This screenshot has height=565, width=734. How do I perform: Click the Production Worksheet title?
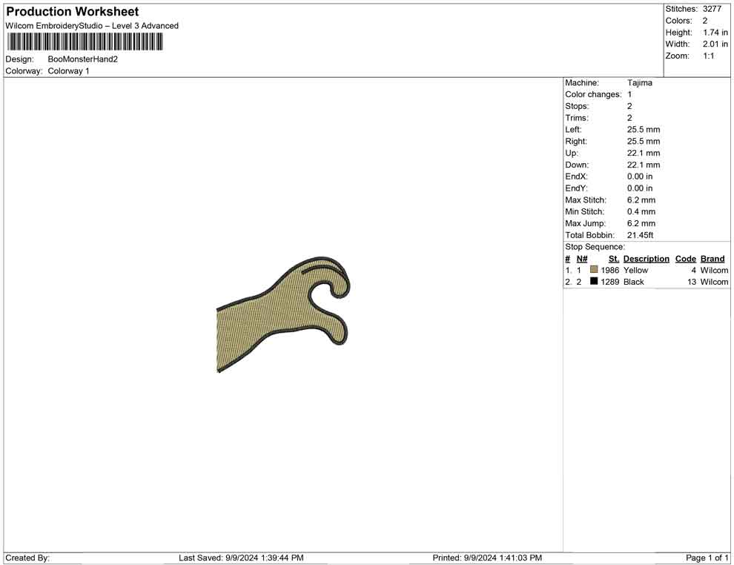pyautogui.click(x=73, y=11)
